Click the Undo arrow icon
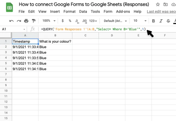Screen dimensions: 176x121 click(12, 21)
